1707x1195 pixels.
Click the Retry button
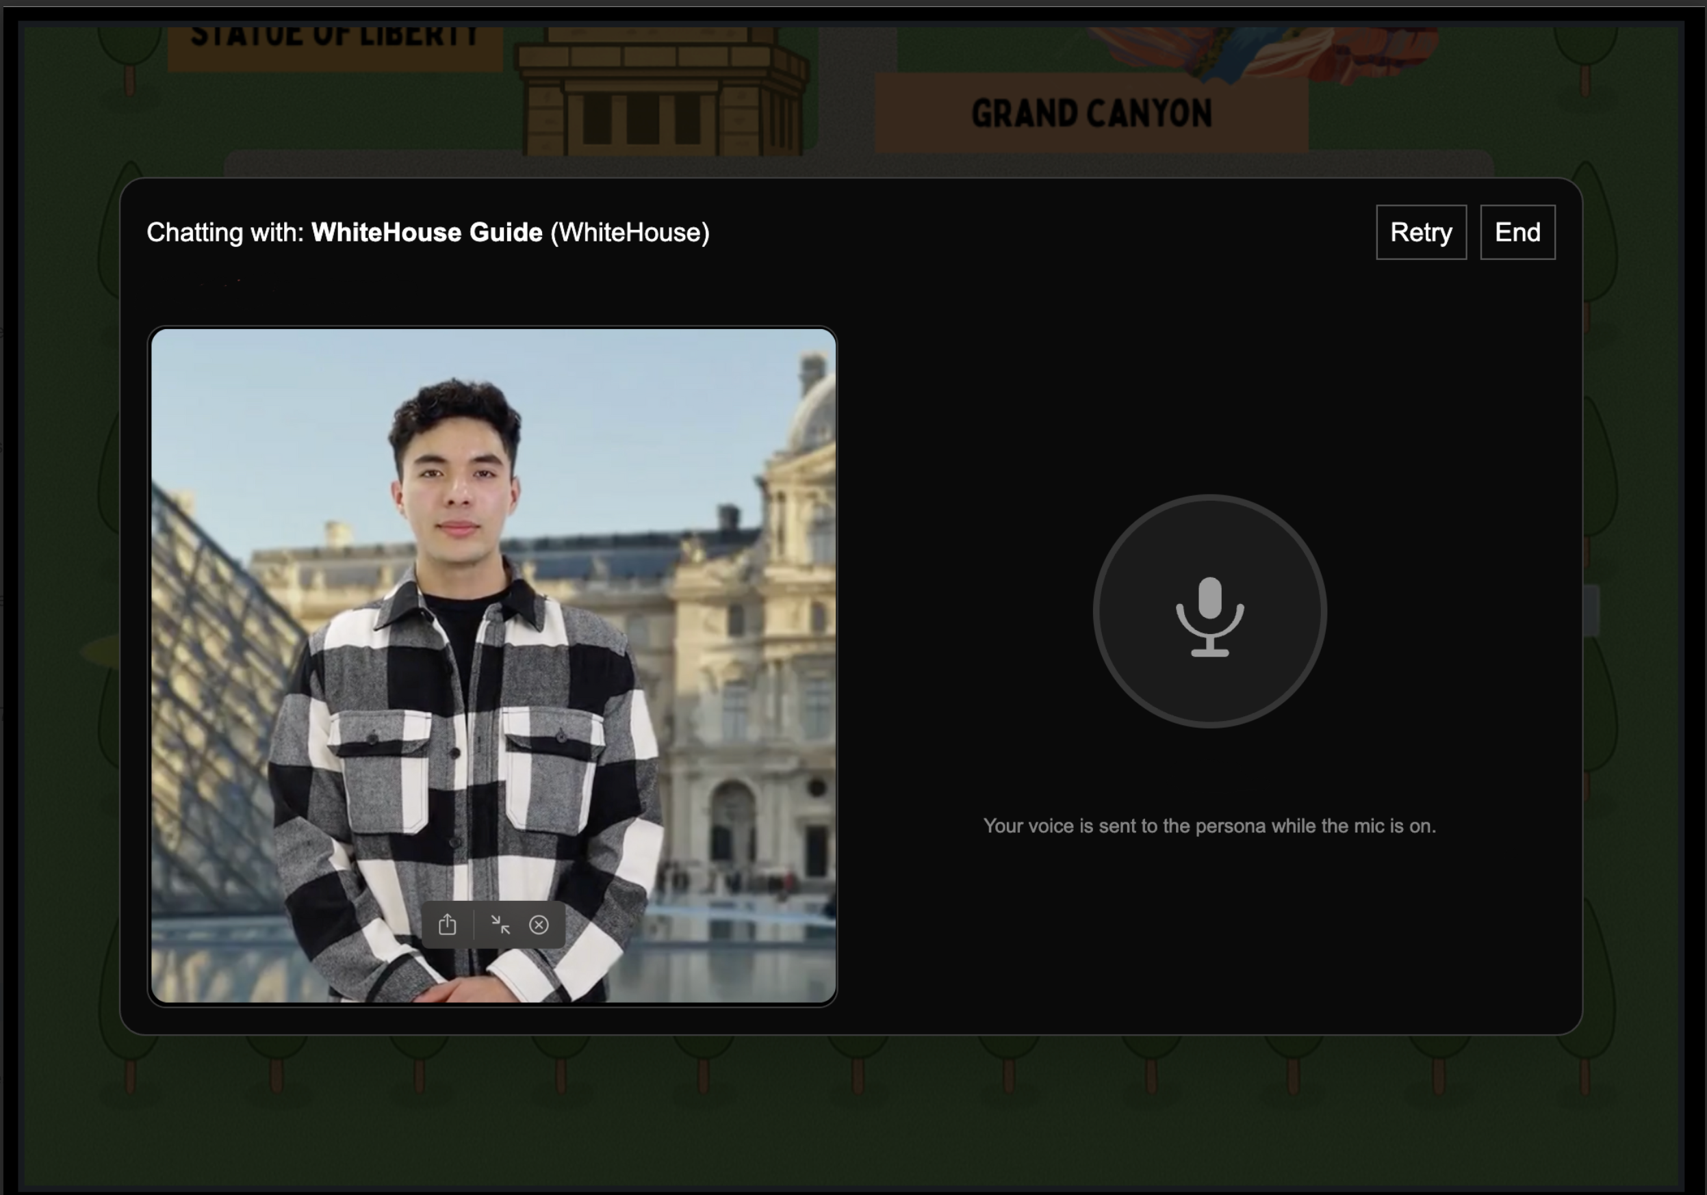coord(1420,233)
